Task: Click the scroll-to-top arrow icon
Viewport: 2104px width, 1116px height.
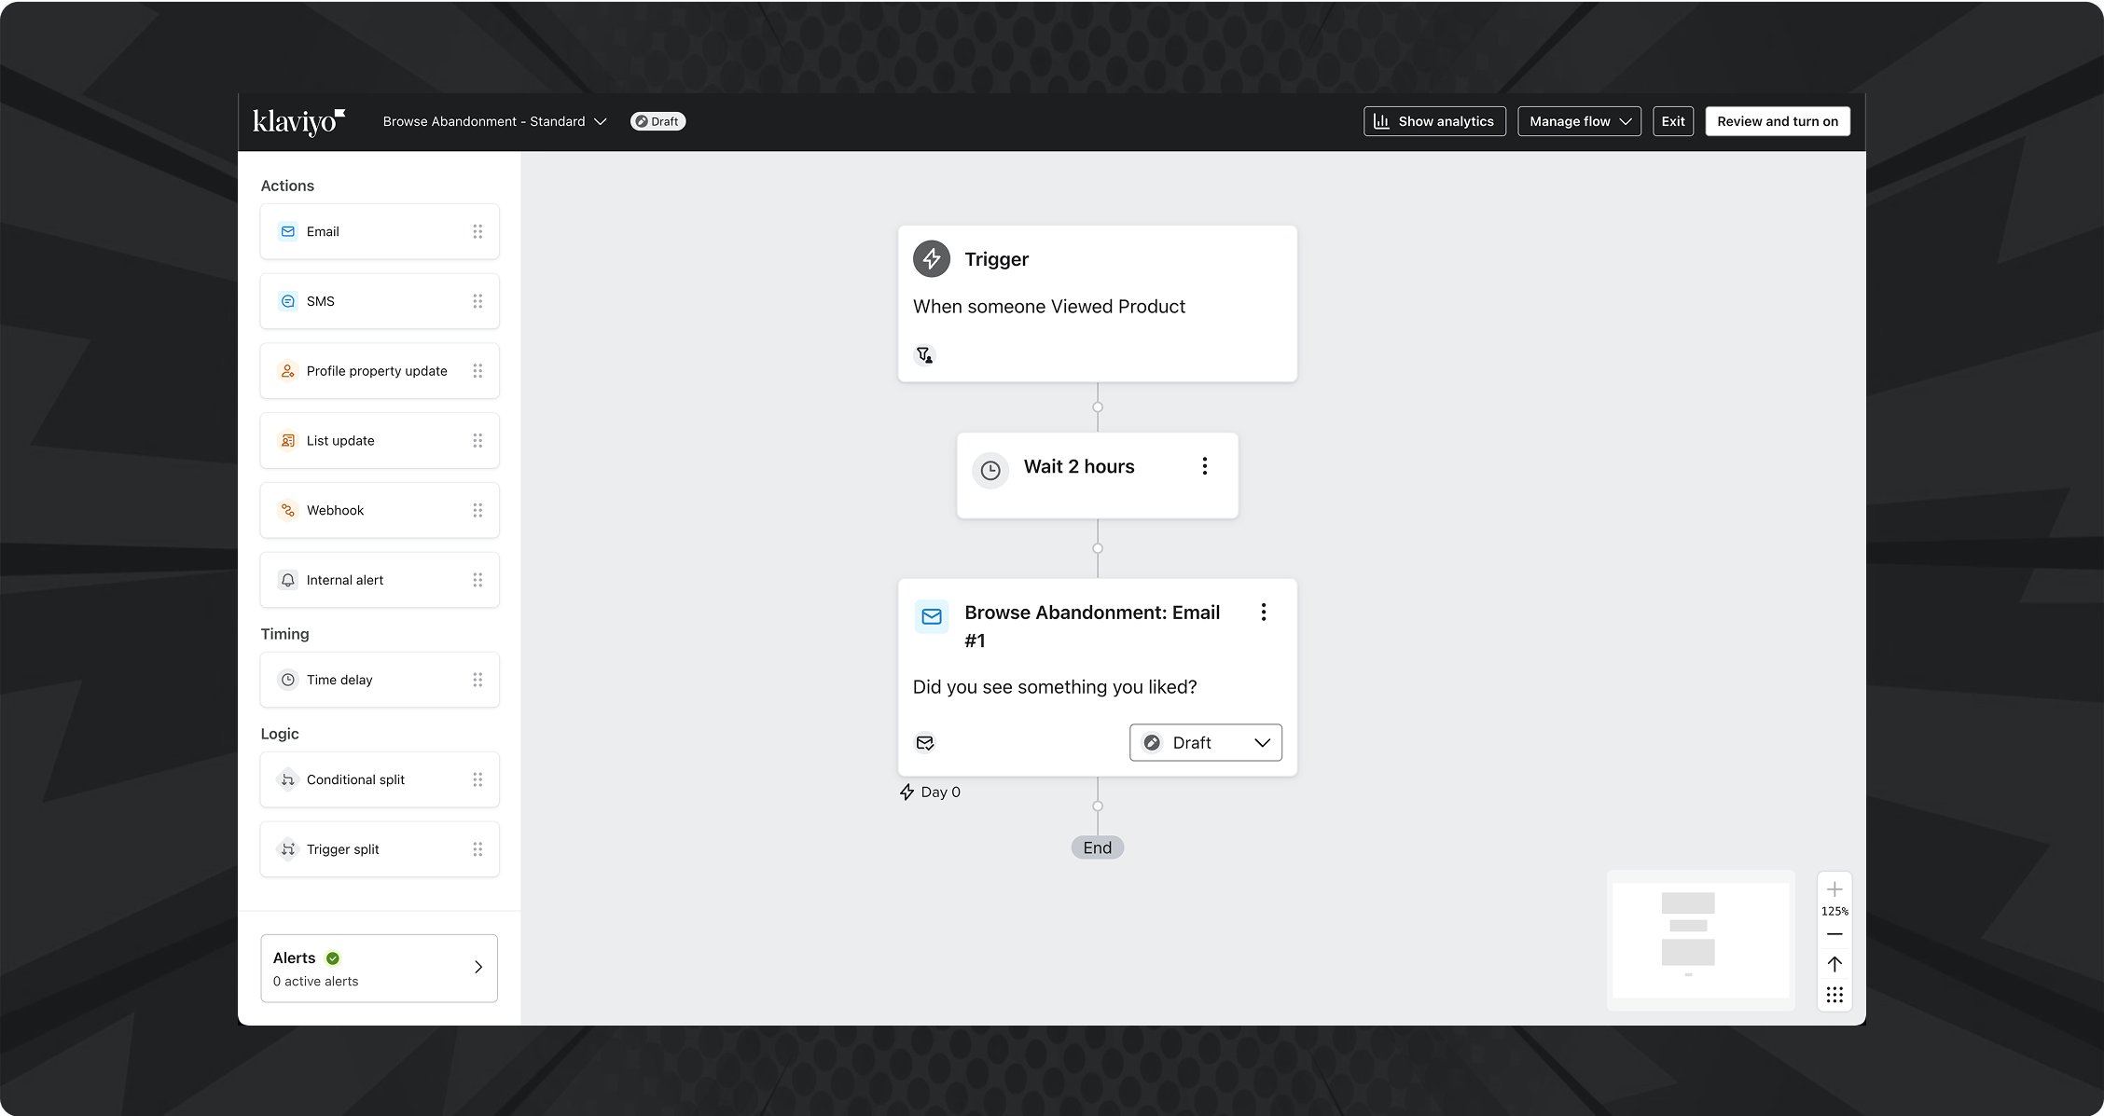Action: (1834, 964)
